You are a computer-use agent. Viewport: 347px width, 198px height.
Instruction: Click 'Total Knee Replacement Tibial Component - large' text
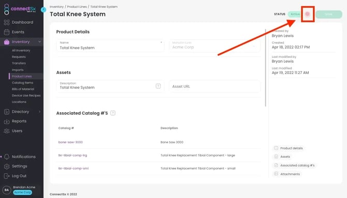click(198, 156)
